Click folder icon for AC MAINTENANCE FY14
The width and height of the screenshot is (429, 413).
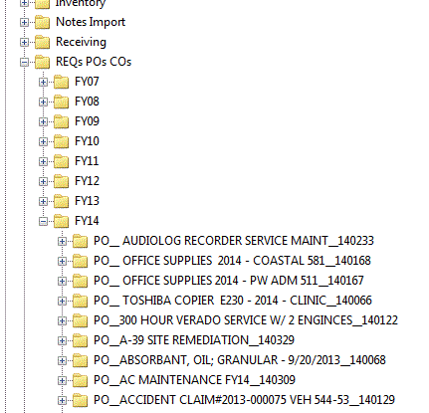[x=80, y=380]
